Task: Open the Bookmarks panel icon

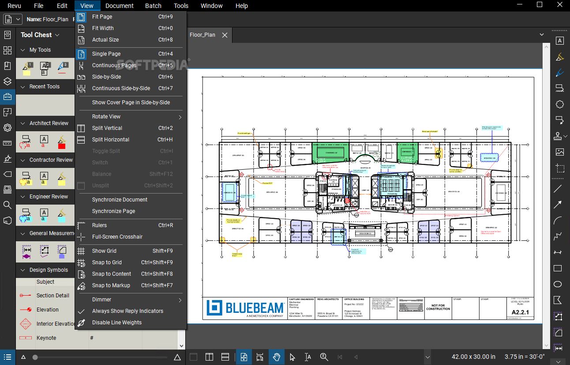Action: click(7, 66)
